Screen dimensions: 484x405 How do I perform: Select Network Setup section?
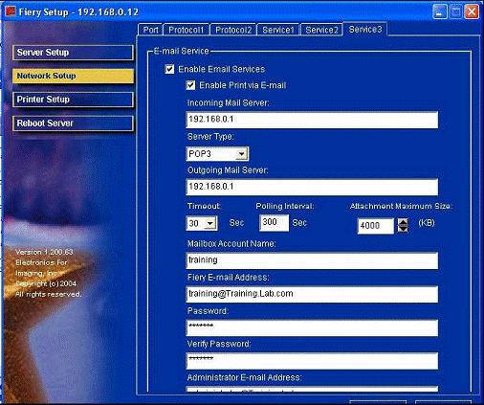click(73, 76)
